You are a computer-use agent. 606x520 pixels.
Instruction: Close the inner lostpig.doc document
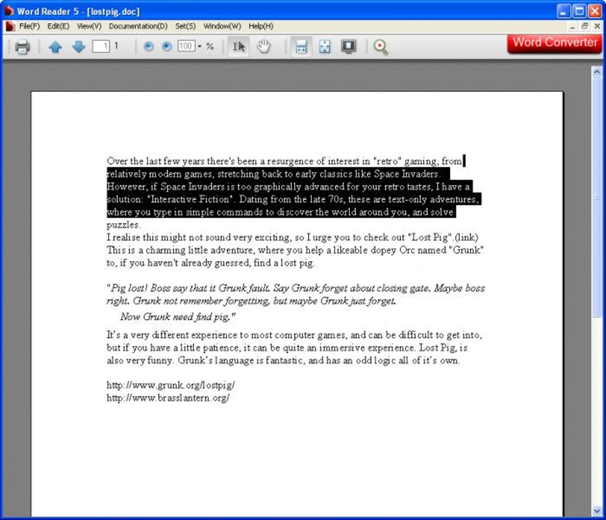597,26
